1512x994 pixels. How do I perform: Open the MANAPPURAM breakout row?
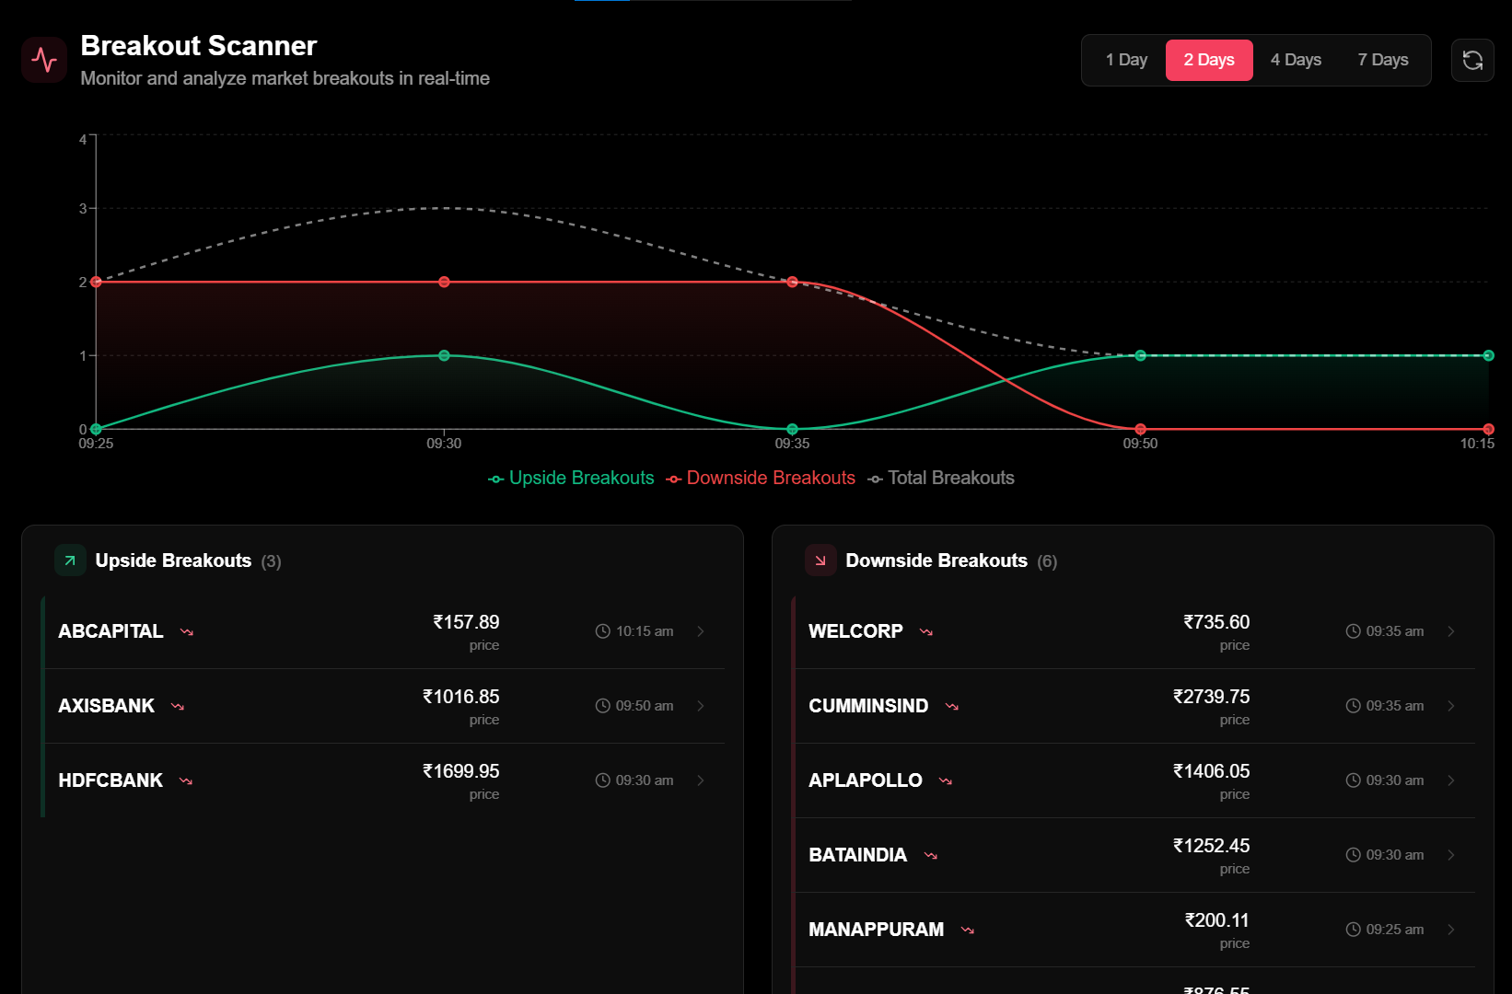[1134, 930]
